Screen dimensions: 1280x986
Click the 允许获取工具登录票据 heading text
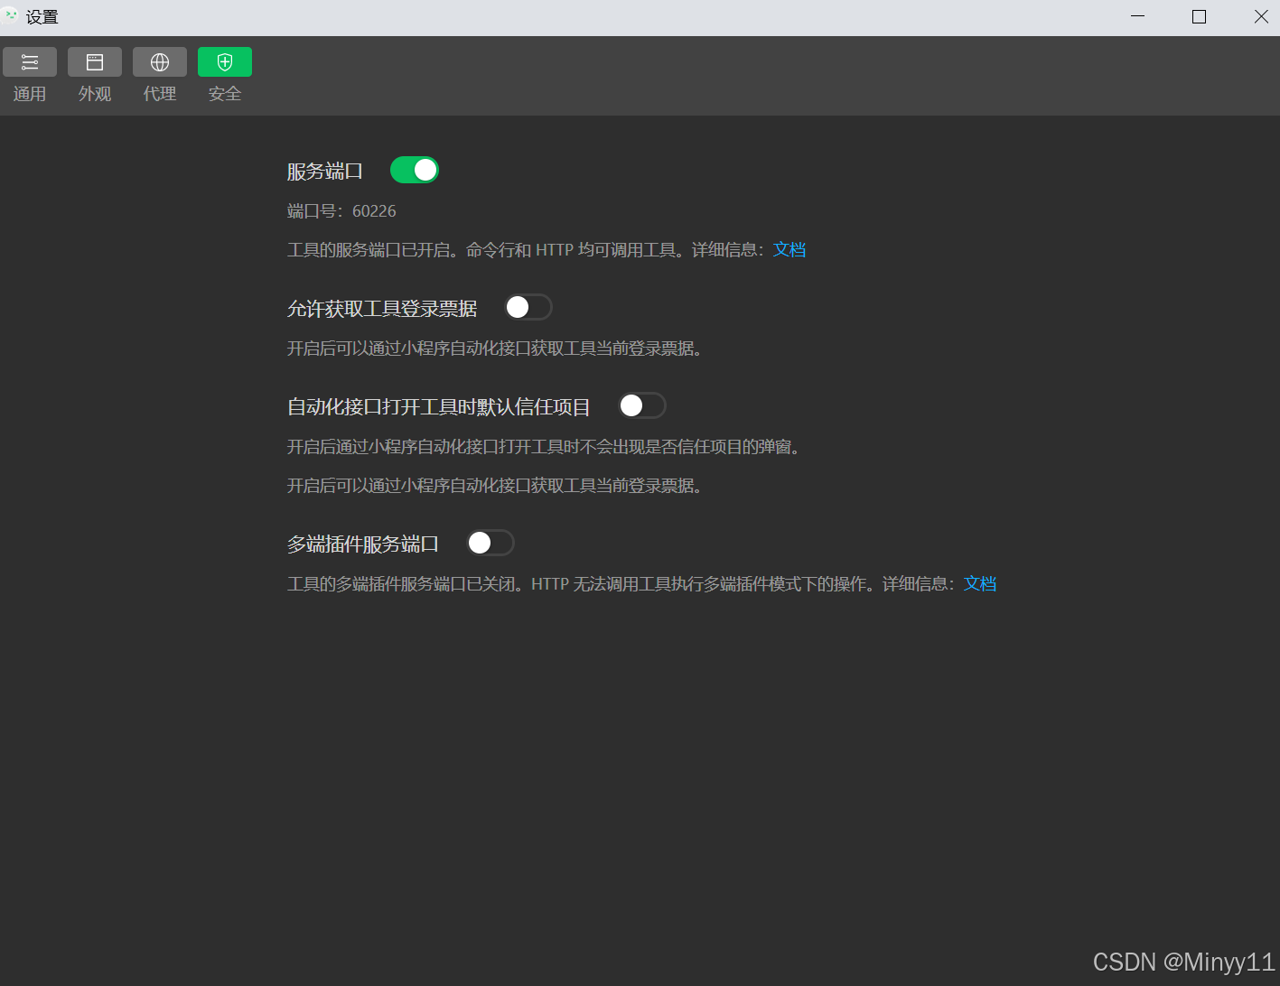click(x=382, y=309)
